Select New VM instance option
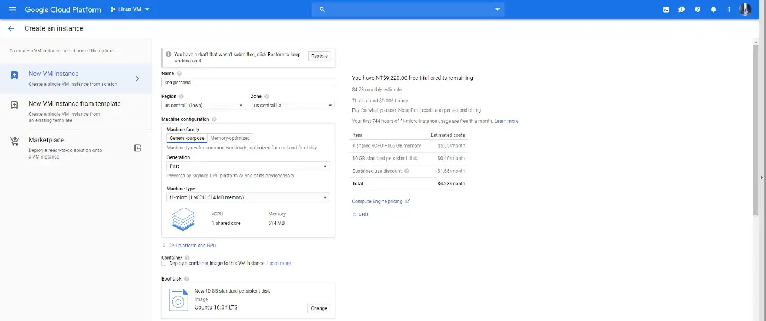 76,79
